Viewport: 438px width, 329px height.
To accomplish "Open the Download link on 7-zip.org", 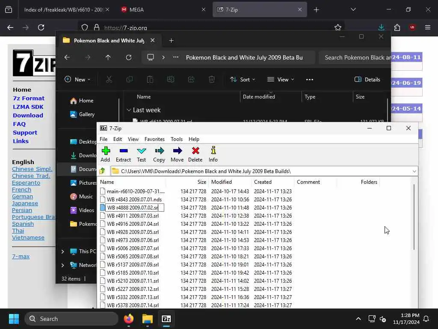I will [x=28, y=115].
